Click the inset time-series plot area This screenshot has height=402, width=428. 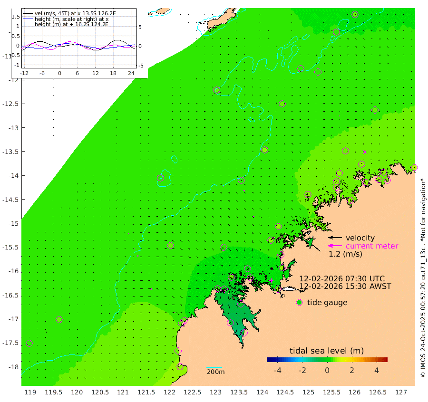click(79, 38)
